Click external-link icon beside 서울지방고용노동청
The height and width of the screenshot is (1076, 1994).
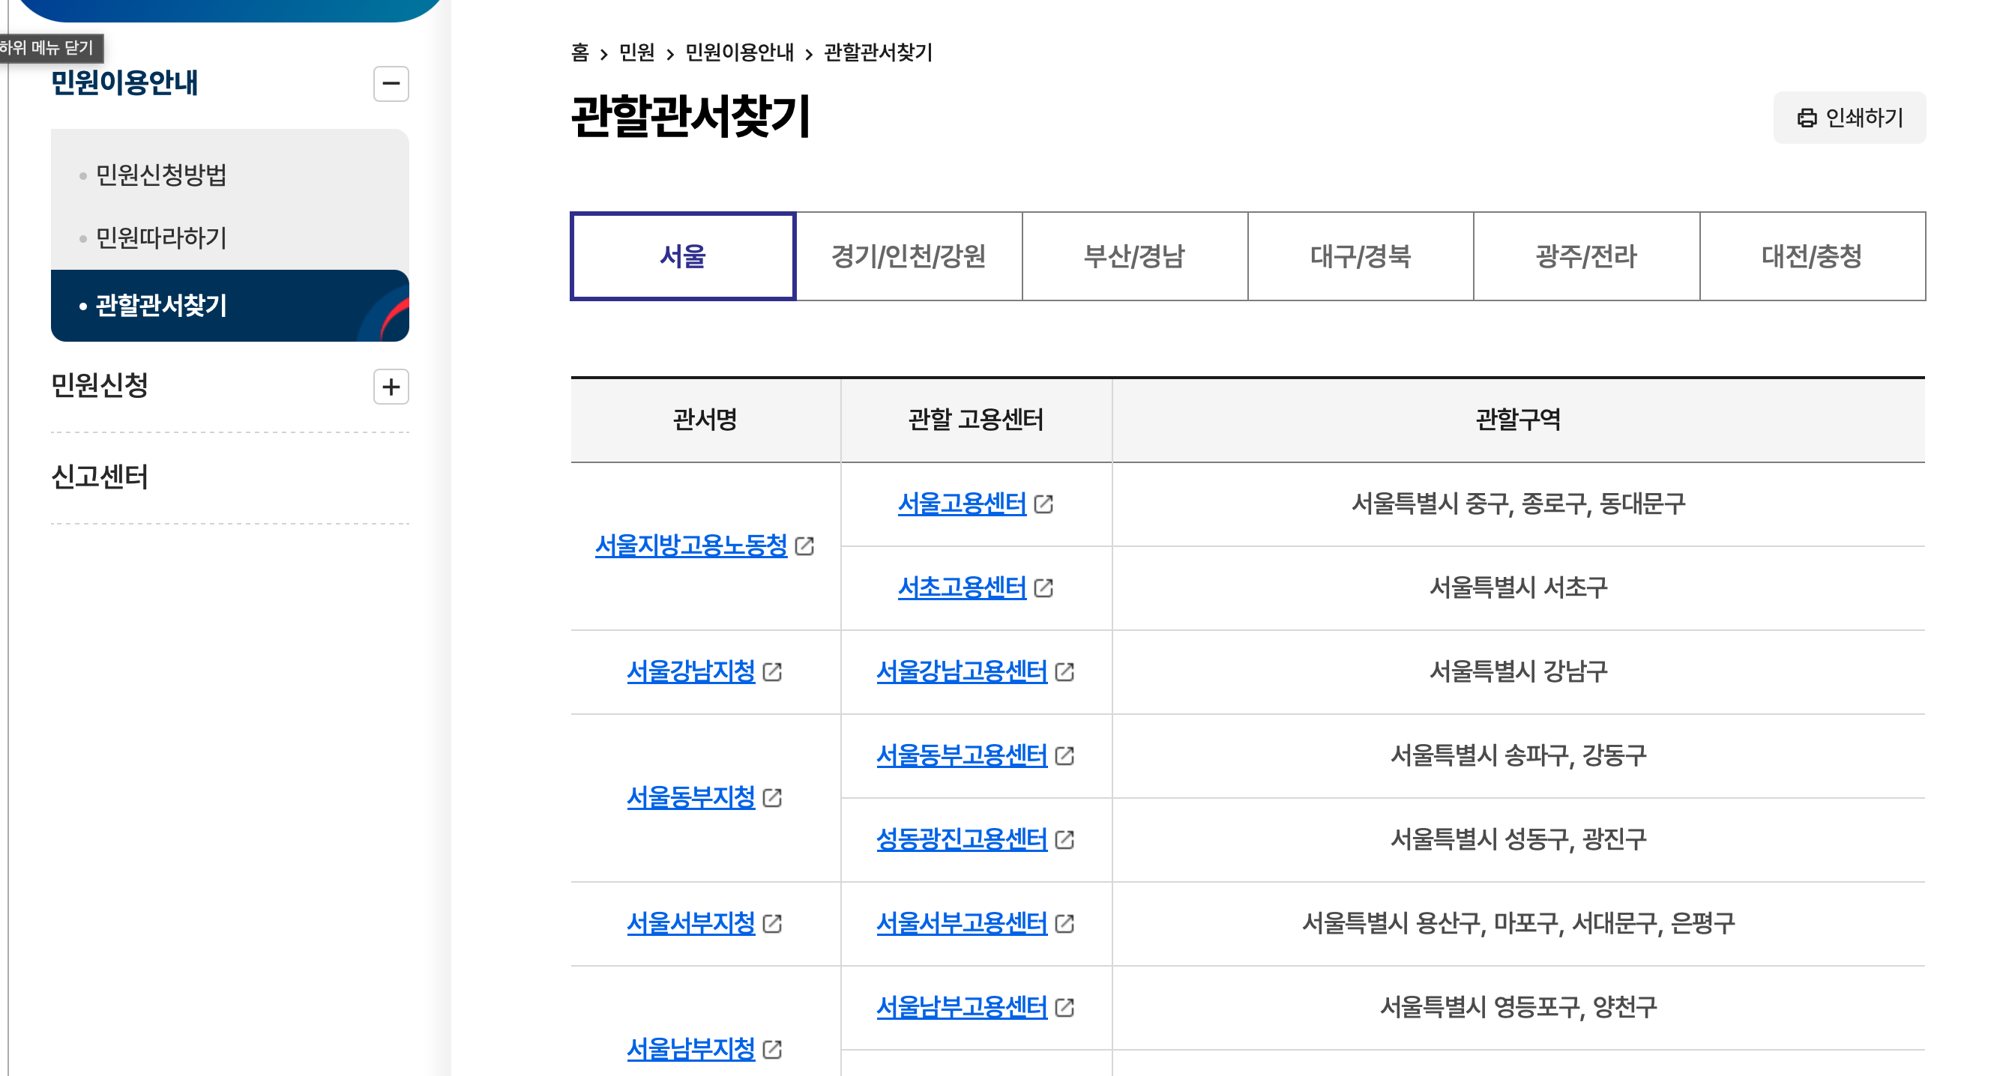pos(804,546)
